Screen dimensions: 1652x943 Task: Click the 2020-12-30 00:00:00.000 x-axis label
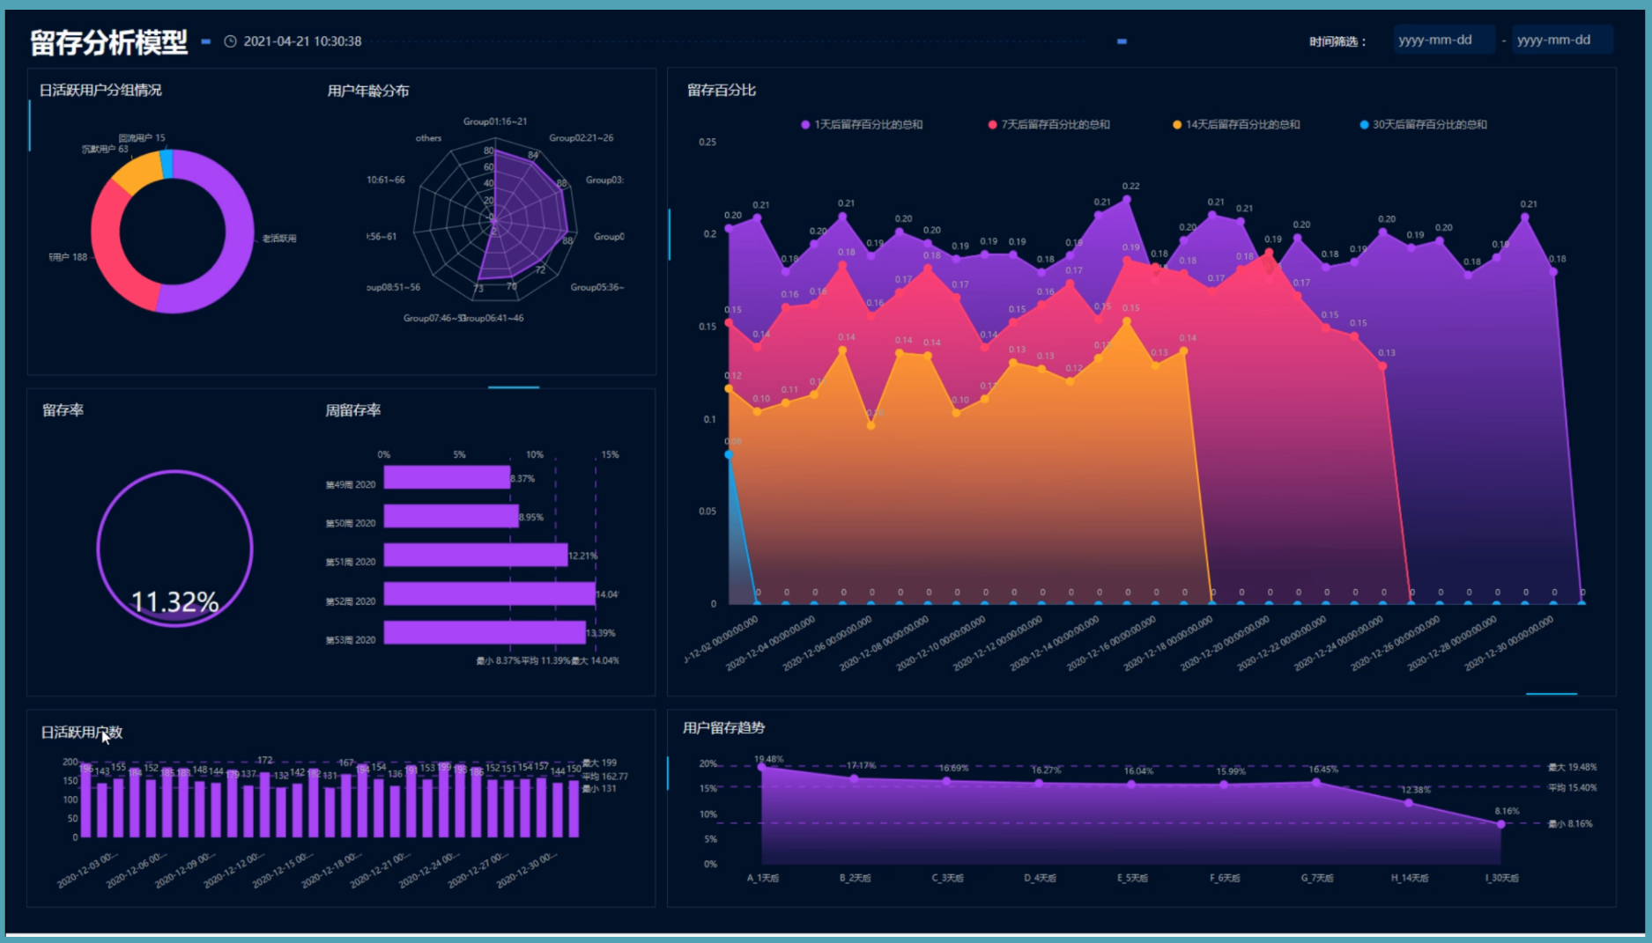[x=1510, y=643]
